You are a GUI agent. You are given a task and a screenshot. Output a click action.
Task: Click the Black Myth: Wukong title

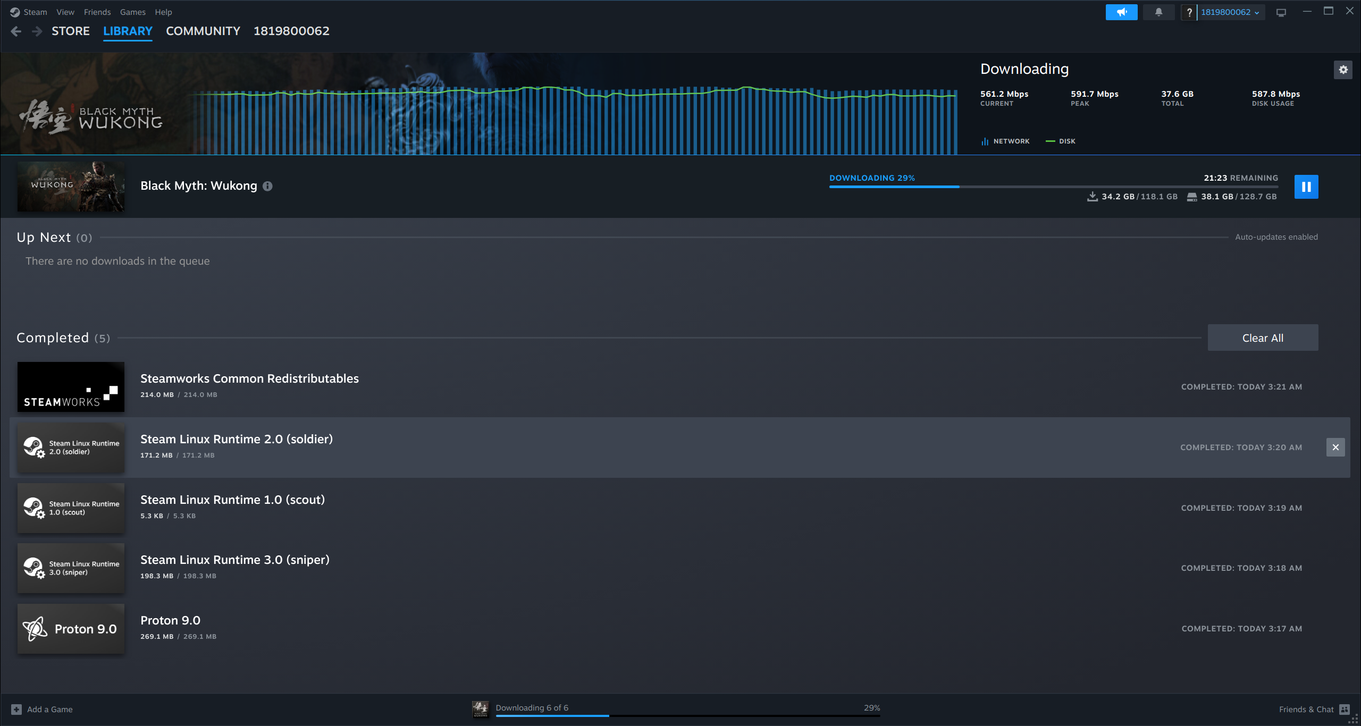(x=199, y=186)
